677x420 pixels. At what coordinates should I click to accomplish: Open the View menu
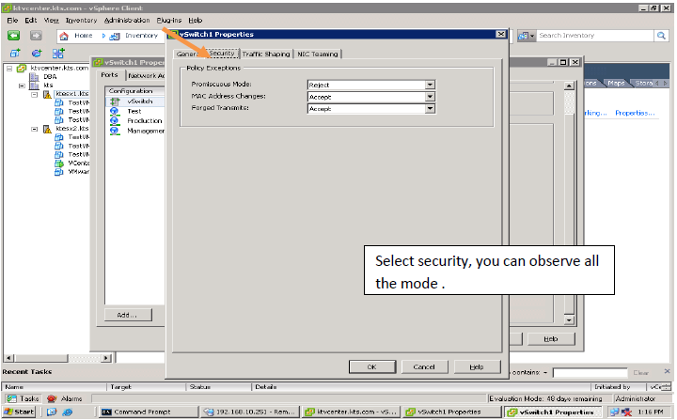(x=52, y=21)
